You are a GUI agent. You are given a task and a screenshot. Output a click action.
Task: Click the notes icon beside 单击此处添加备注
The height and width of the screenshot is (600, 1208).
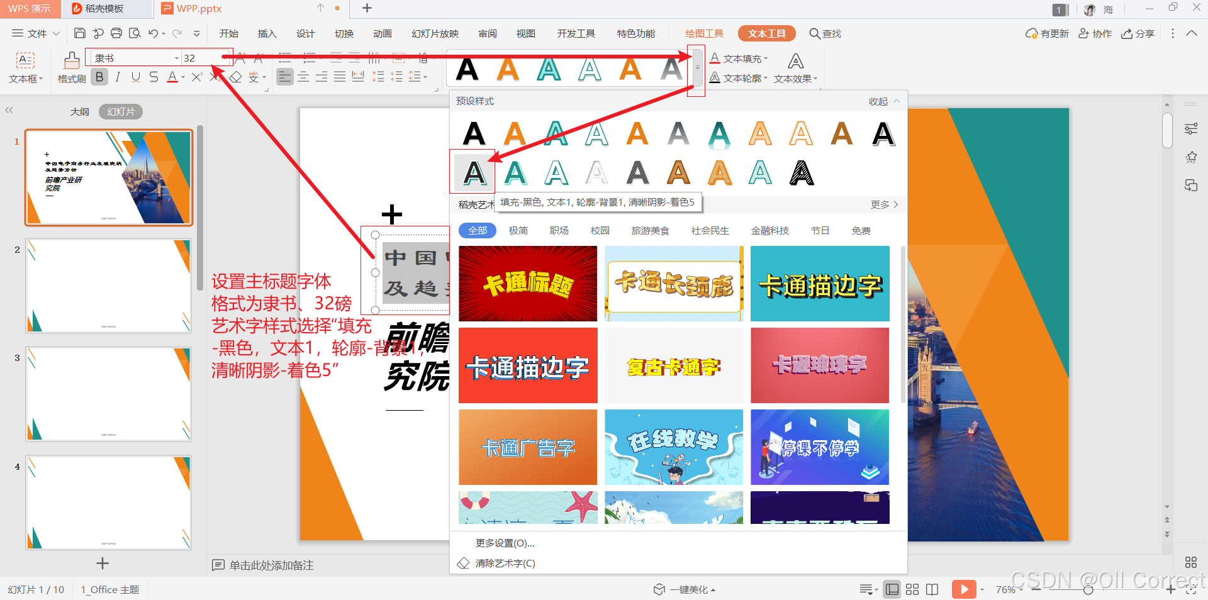218,565
